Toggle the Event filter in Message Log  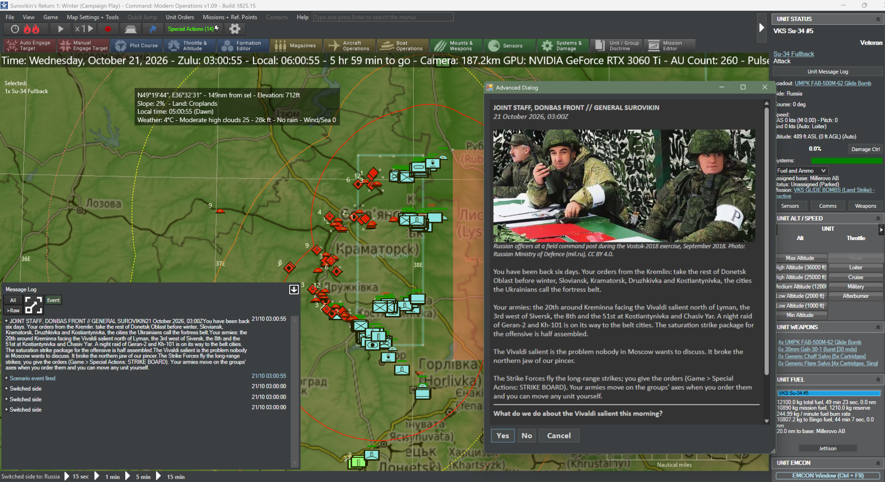click(54, 300)
